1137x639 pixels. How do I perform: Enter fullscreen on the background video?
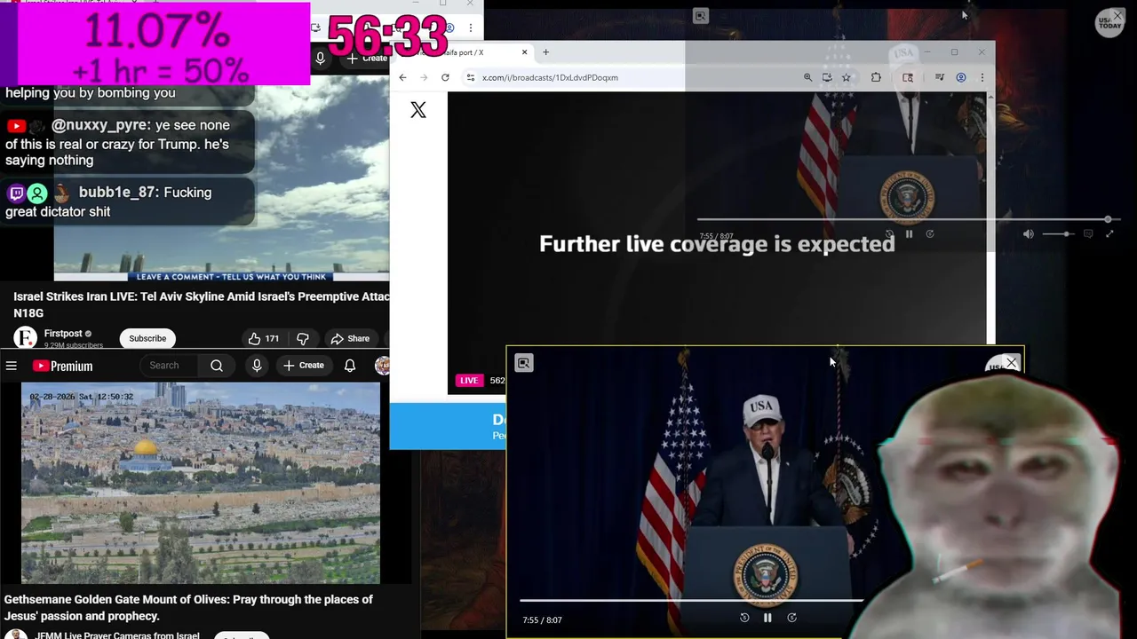click(x=1109, y=234)
